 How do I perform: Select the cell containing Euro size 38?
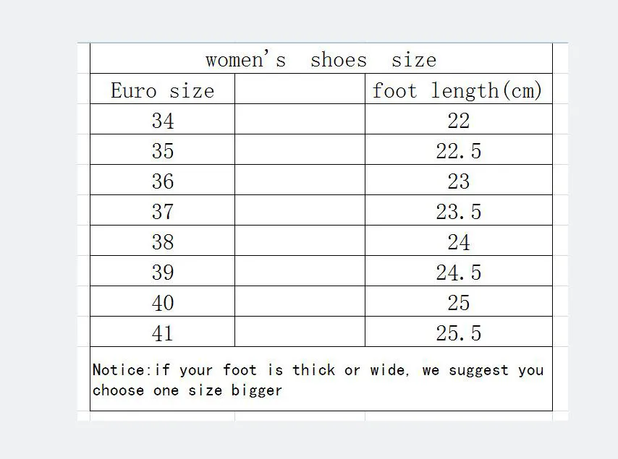coord(162,240)
